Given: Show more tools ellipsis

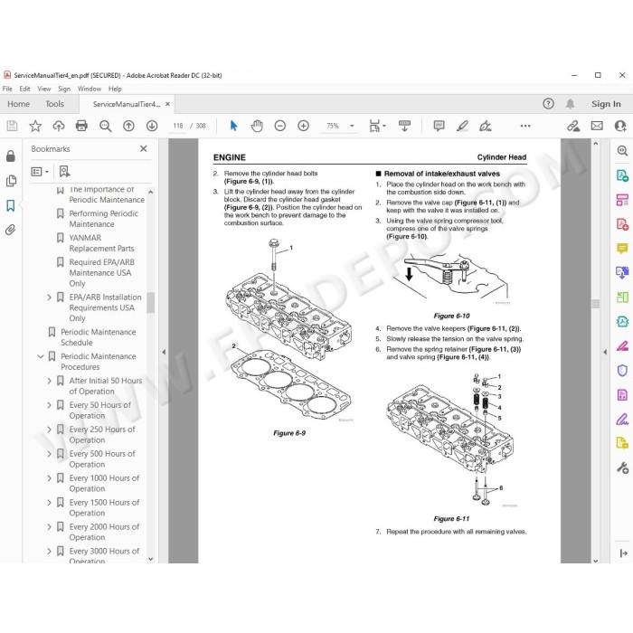Looking at the screenshot, I should click(525, 126).
